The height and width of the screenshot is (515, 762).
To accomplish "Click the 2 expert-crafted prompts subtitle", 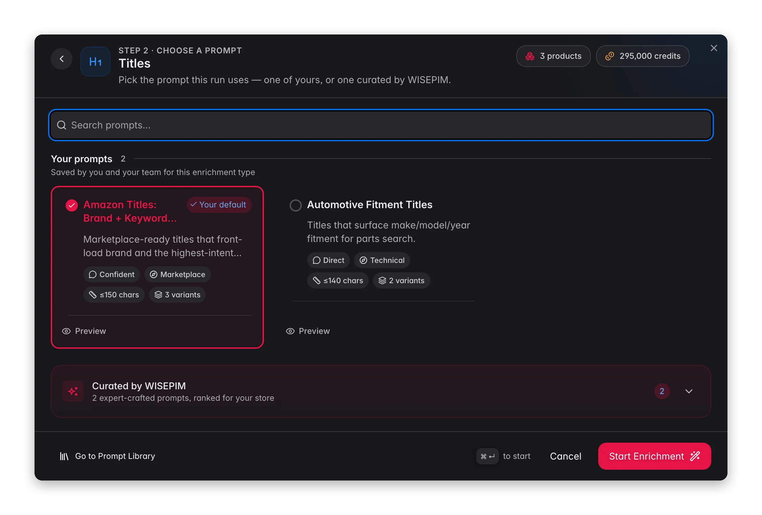I will 183,398.
